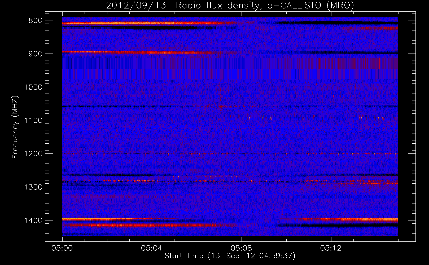Click the 05:00 time axis label
This screenshot has height=265, width=429.
(62, 248)
